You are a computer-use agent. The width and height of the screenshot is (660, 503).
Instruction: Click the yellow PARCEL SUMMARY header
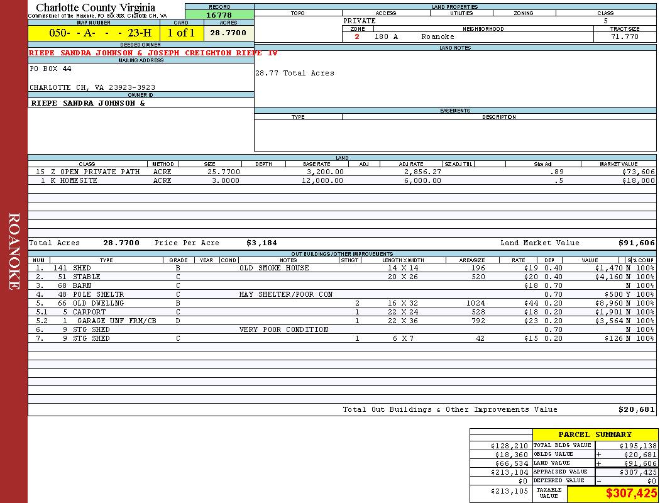click(x=595, y=434)
